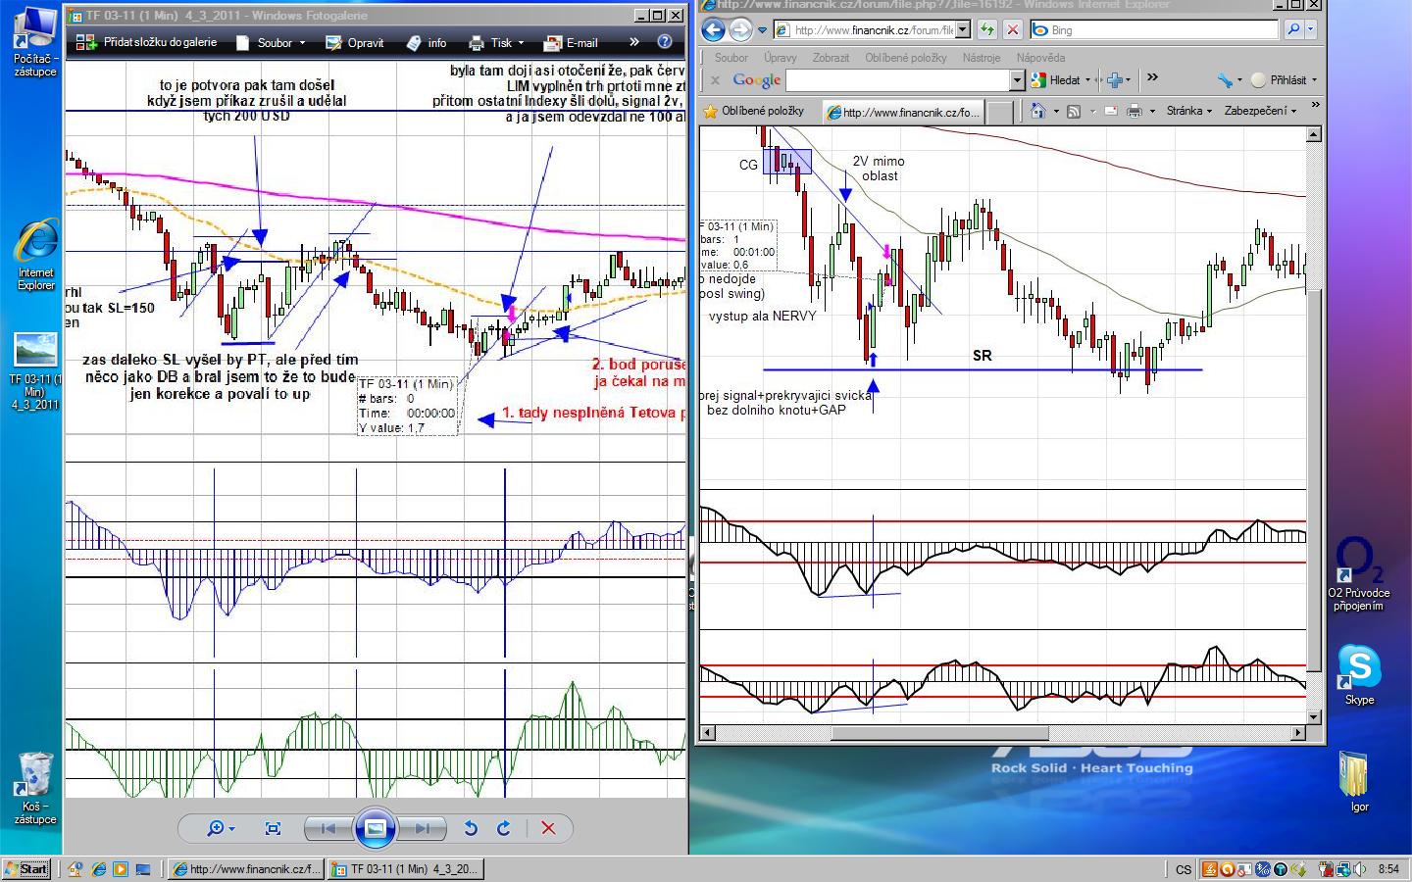Click the Fotogalerie help question mark icon

point(665,41)
